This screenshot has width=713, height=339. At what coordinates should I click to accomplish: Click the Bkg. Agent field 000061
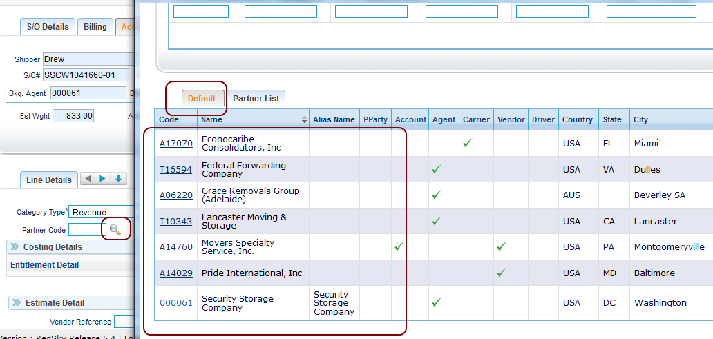[88, 93]
